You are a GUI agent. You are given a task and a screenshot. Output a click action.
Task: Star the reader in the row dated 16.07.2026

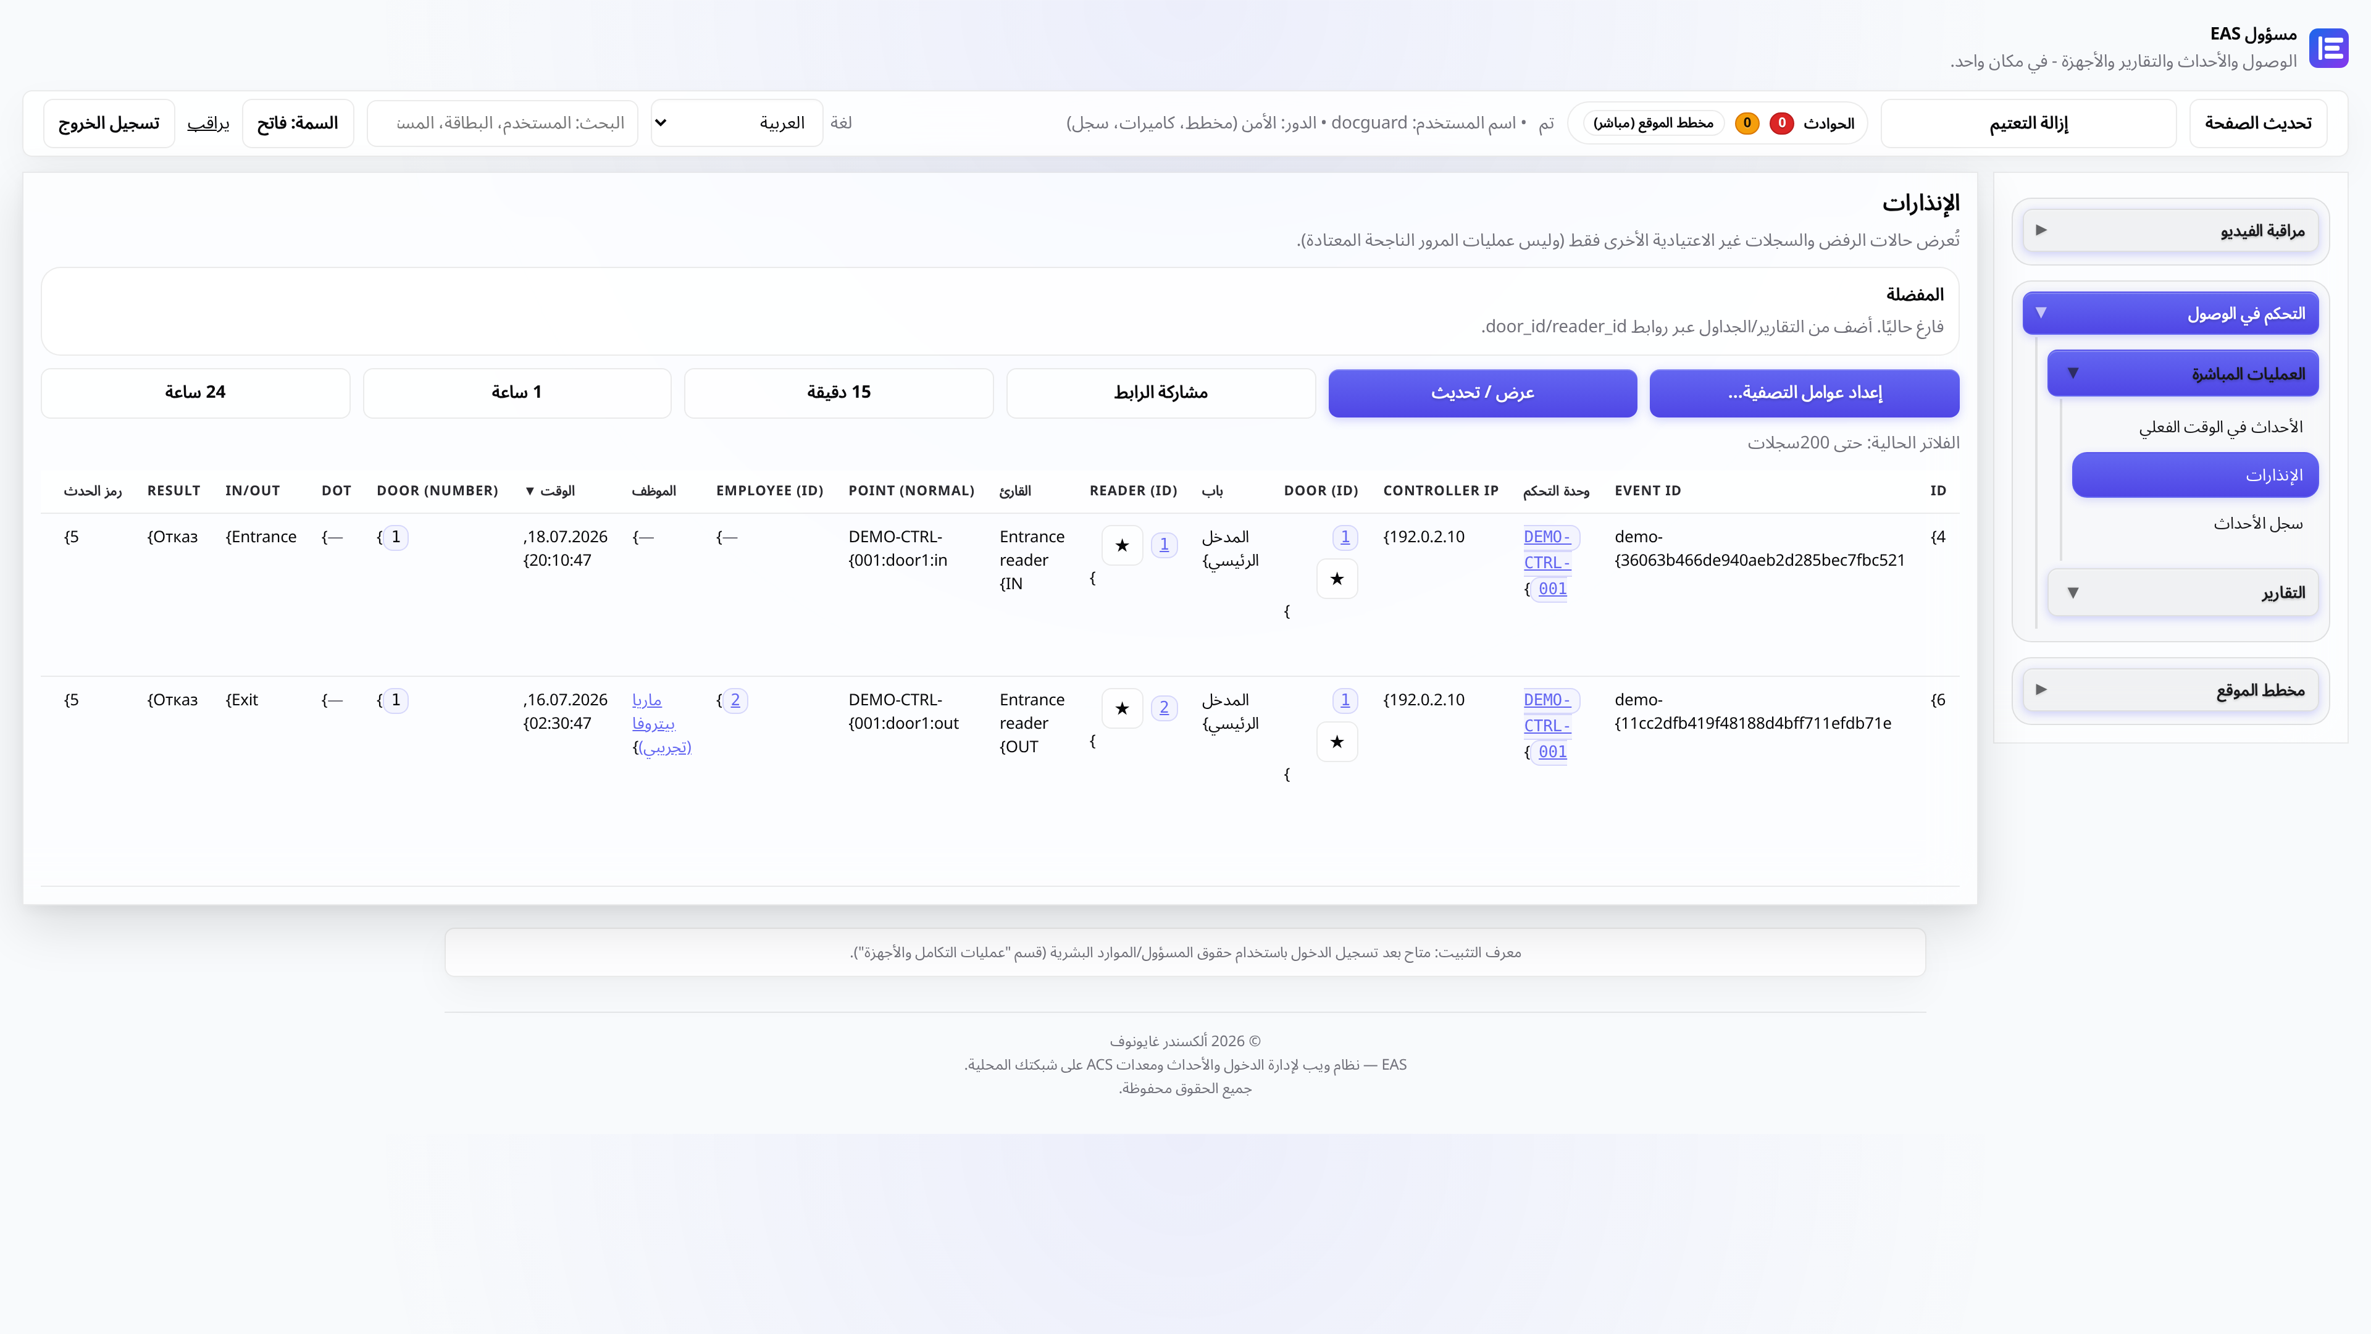pos(1122,708)
